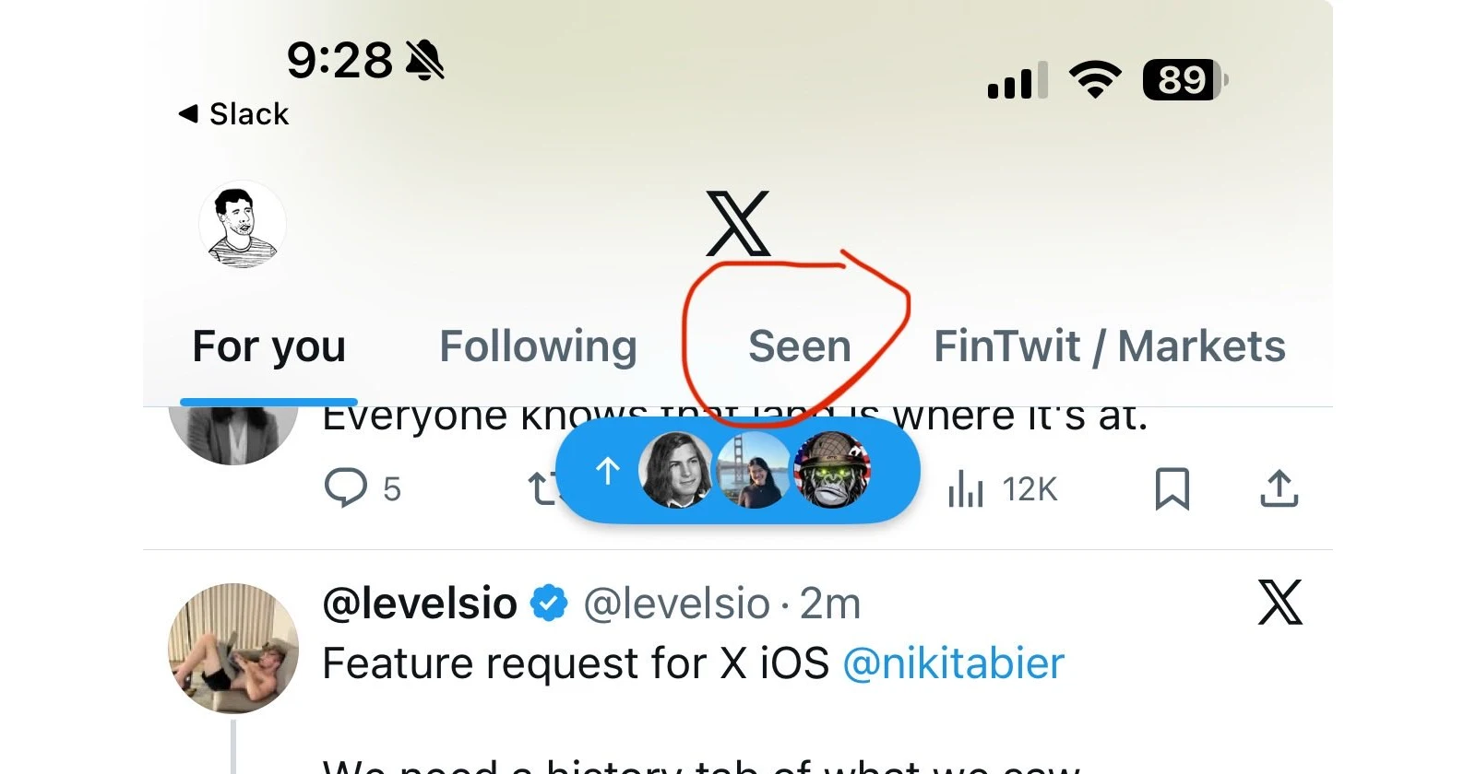The height and width of the screenshot is (774, 1476).
Task: Tap the up arrow in the new-posts pill
Action: coord(607,471)
